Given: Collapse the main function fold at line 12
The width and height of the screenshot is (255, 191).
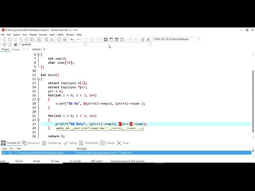Looking at the screenshot, I should [38, 79].
